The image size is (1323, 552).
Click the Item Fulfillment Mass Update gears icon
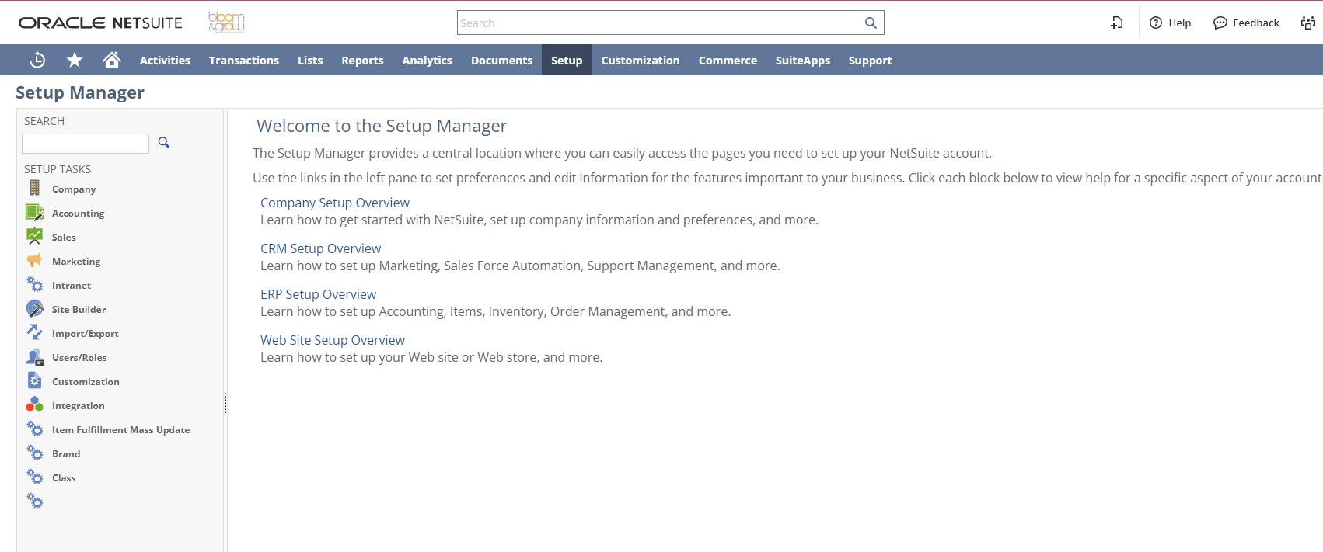point(35,429)
